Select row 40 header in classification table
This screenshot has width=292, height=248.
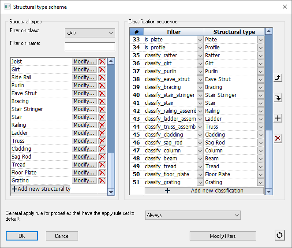click(x=136, y=95)
